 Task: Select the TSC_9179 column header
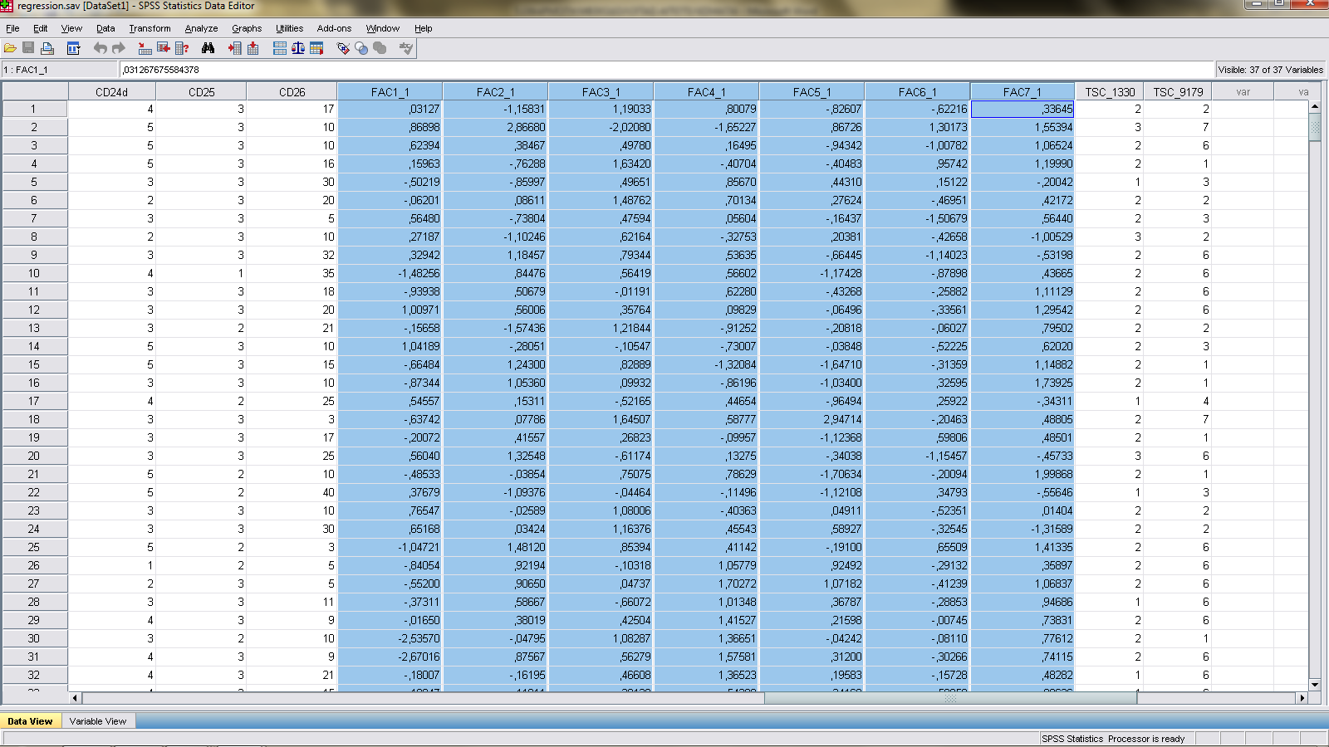1177,92
